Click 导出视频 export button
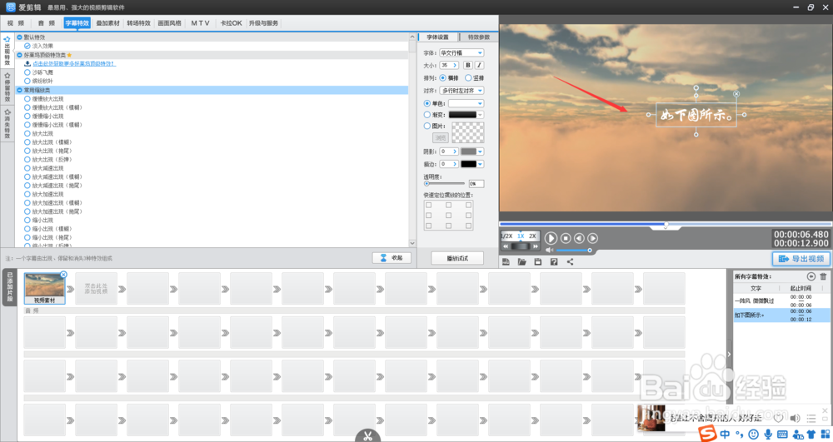Viewport: 833px width, 442px height. click(801, 259)
